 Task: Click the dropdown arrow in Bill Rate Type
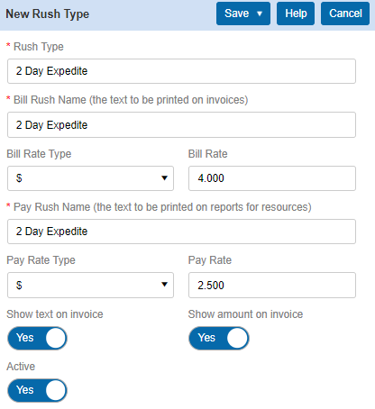(x=164, y=178)
